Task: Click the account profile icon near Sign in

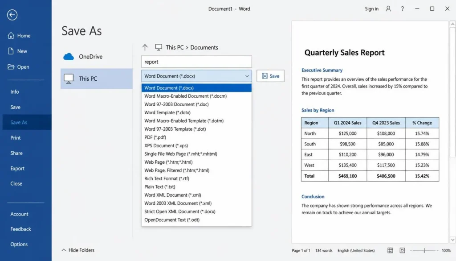Action: point(388,9)
